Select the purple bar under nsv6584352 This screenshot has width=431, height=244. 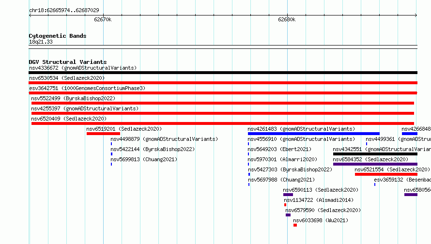[x=375, y=164]
